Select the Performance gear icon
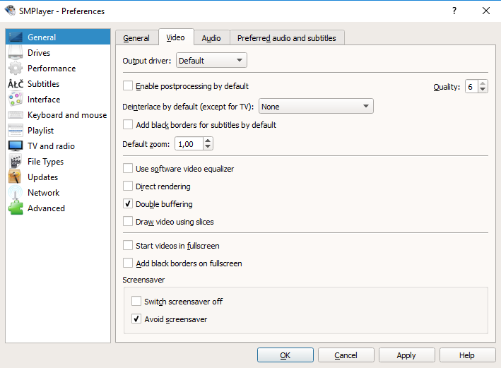 (16, 69)
